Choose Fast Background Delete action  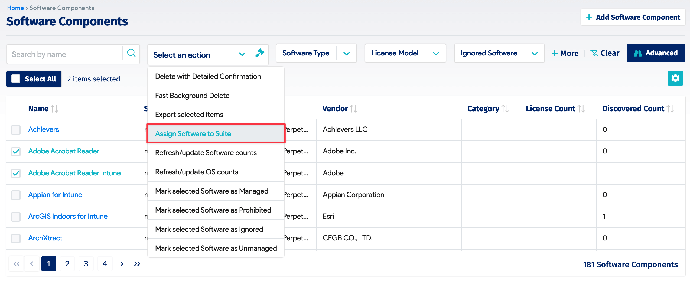[216, 96]
